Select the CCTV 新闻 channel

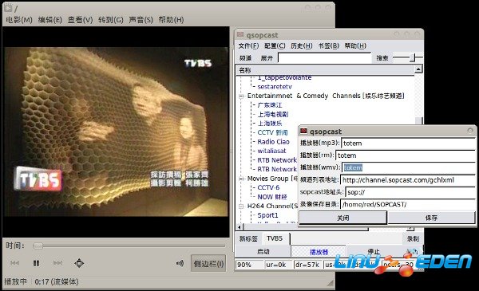[272, 132]
